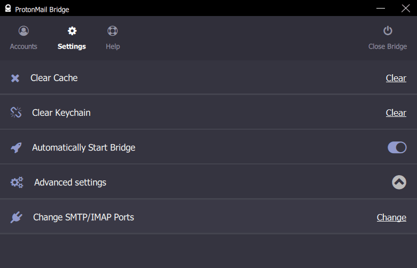Click the Clear Cache label text
Screen dimensions: 417x268
click(x=54, y=78)
